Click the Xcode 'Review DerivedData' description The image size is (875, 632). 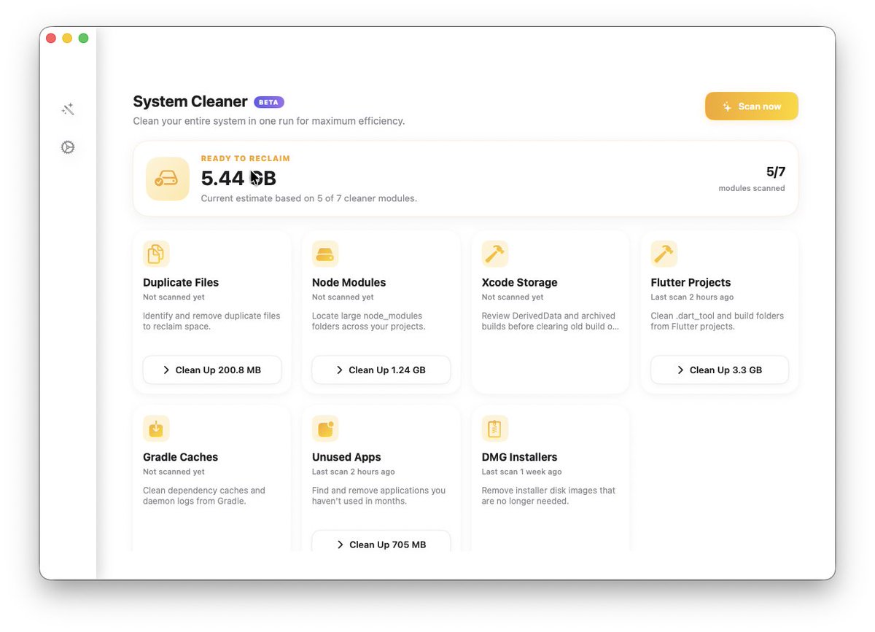(x=551, y=321)
